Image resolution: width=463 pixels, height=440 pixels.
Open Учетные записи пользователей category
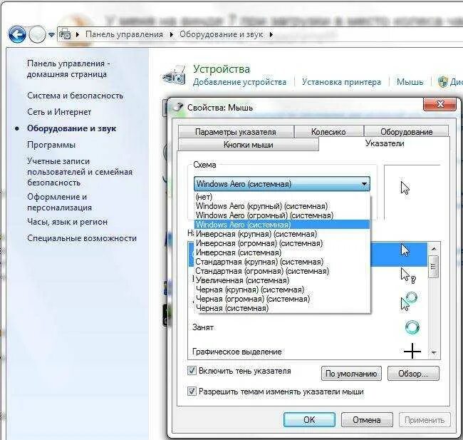(x=80, y=172)
